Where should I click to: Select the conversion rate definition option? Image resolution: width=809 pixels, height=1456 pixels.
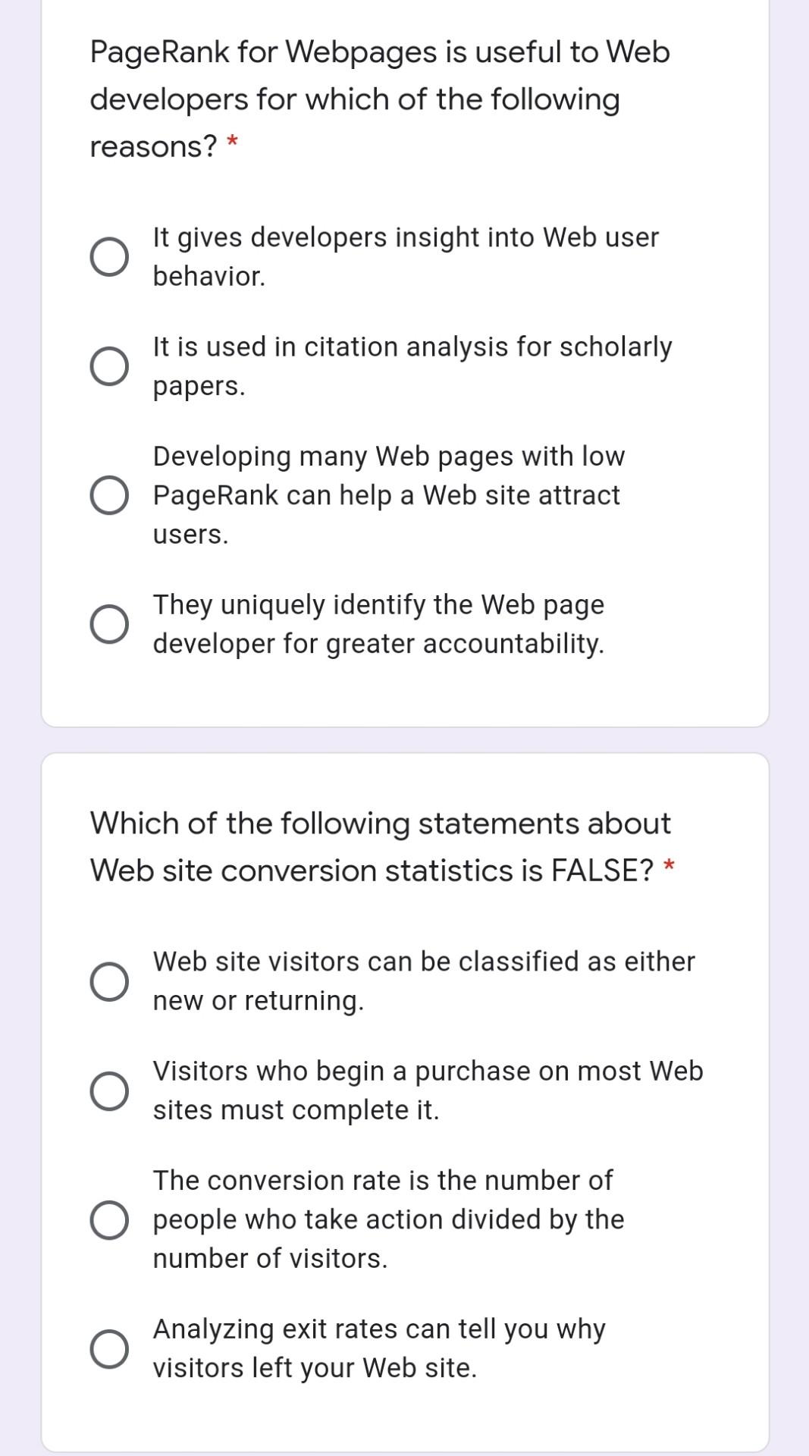(108, 1219)
